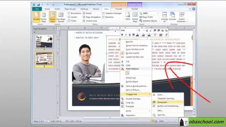Click Grow Font icon in mini toolbar

pyautogui.click(x=147, y=30)
